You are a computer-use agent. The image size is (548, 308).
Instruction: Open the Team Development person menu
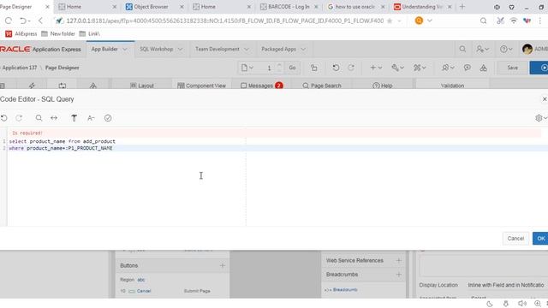click(448, 68)
